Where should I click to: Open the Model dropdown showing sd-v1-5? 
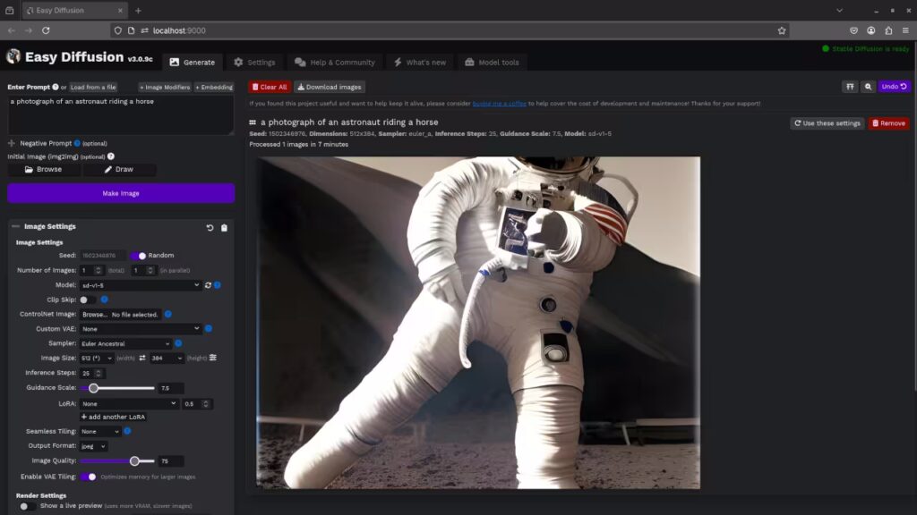coord(141,285)
